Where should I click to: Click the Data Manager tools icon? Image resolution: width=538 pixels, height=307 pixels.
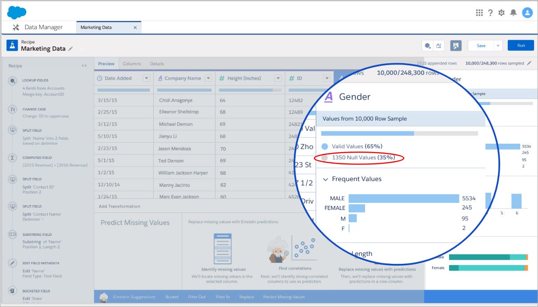click(16, 28)
